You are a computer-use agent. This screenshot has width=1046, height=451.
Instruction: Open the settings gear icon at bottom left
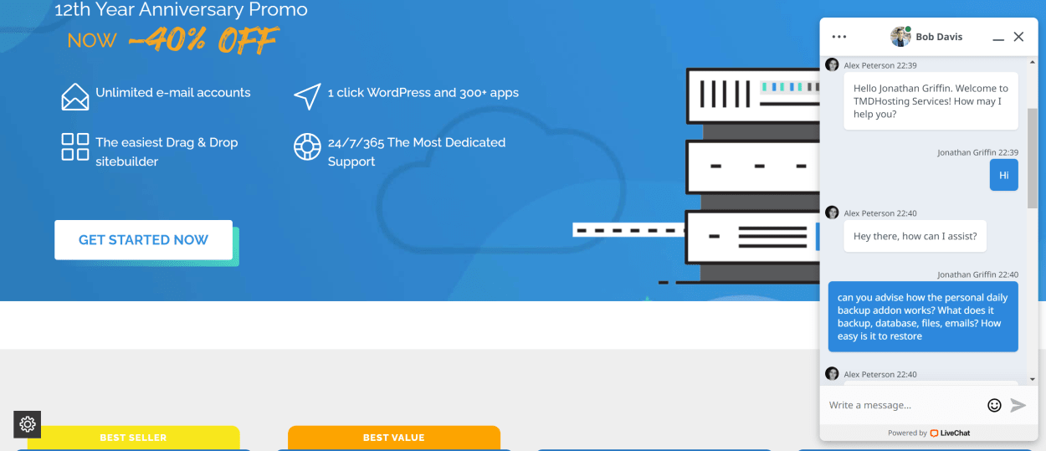pos(28,424)
